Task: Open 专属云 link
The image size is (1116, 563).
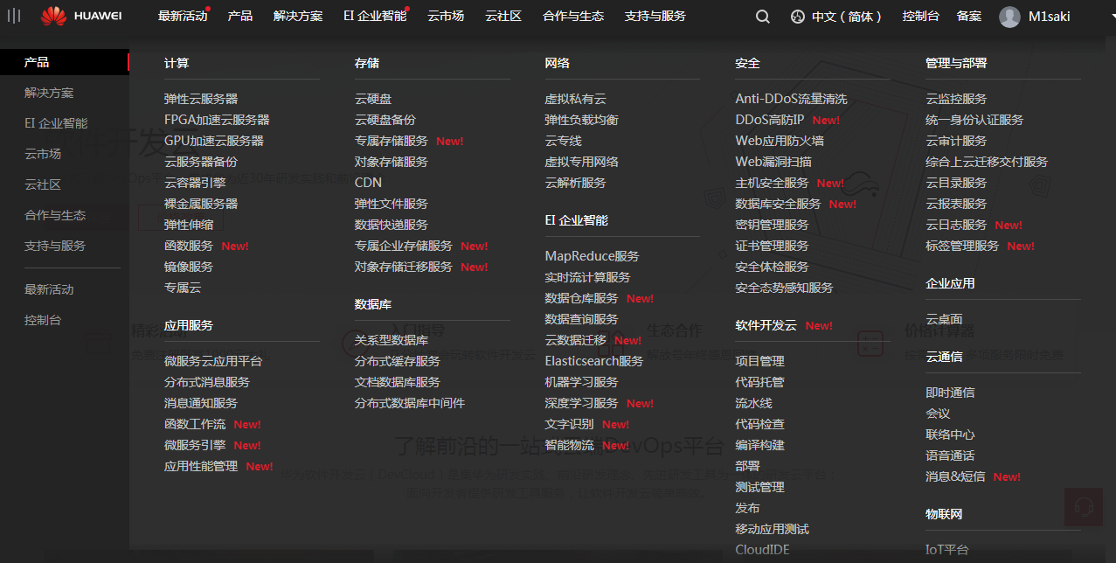Action: click(183, 288)
